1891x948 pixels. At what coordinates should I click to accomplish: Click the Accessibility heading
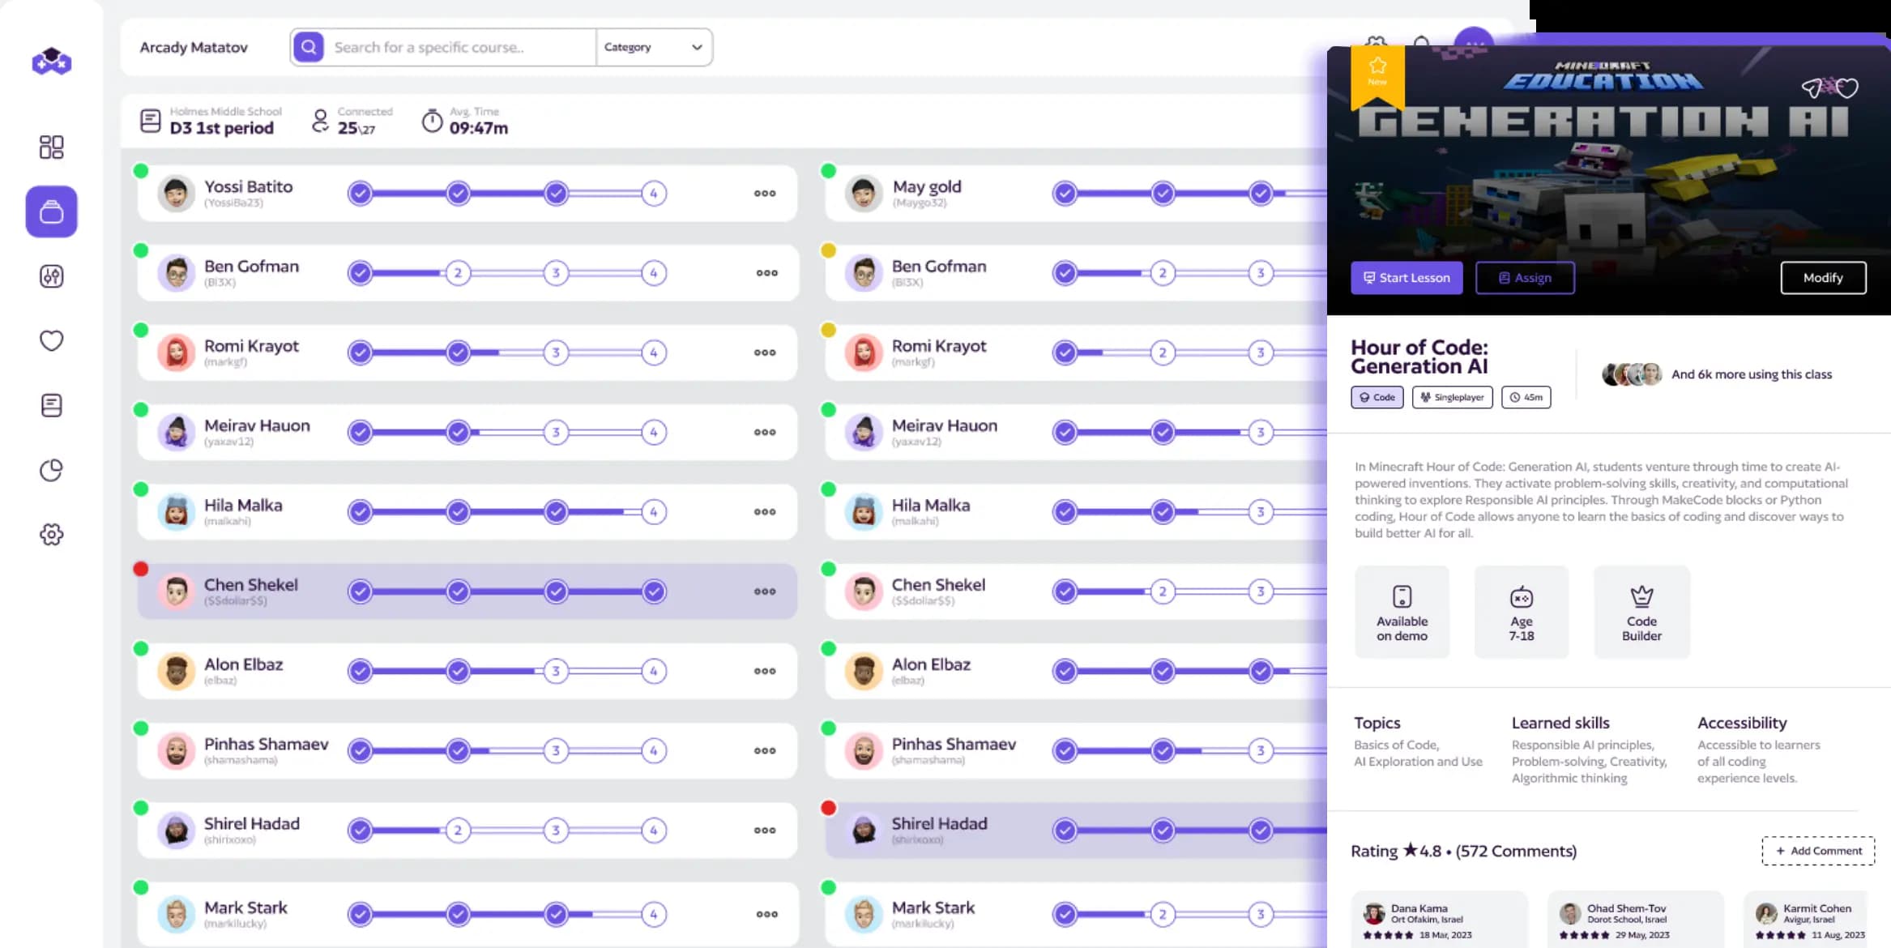click(1742, 722)
